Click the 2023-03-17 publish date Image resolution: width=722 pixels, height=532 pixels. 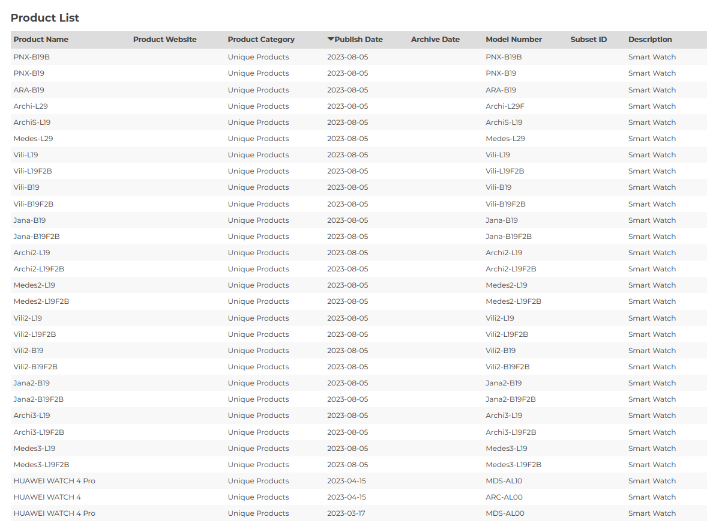click(x=346, y=513)
